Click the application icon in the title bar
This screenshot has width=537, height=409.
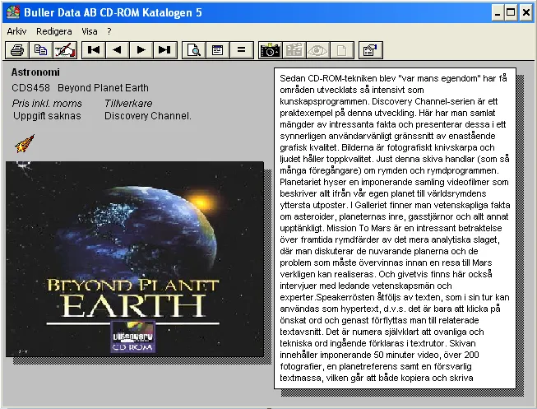(13, 12)
